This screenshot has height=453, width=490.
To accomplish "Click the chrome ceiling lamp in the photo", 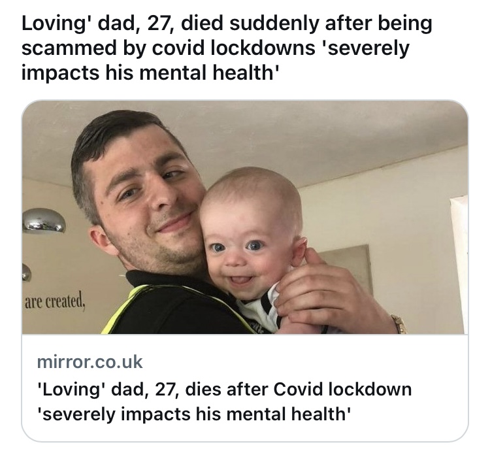I will tap(44, 220).
